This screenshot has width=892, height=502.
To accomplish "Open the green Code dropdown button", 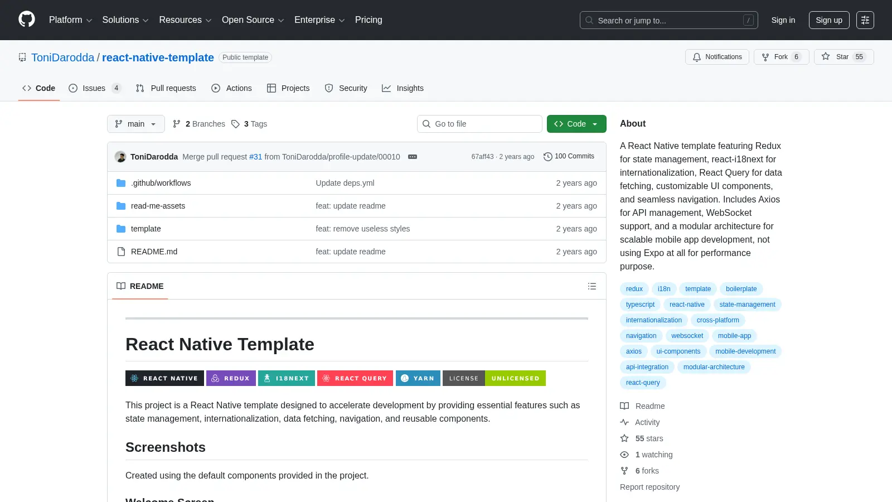I will (x=576, y=124).
